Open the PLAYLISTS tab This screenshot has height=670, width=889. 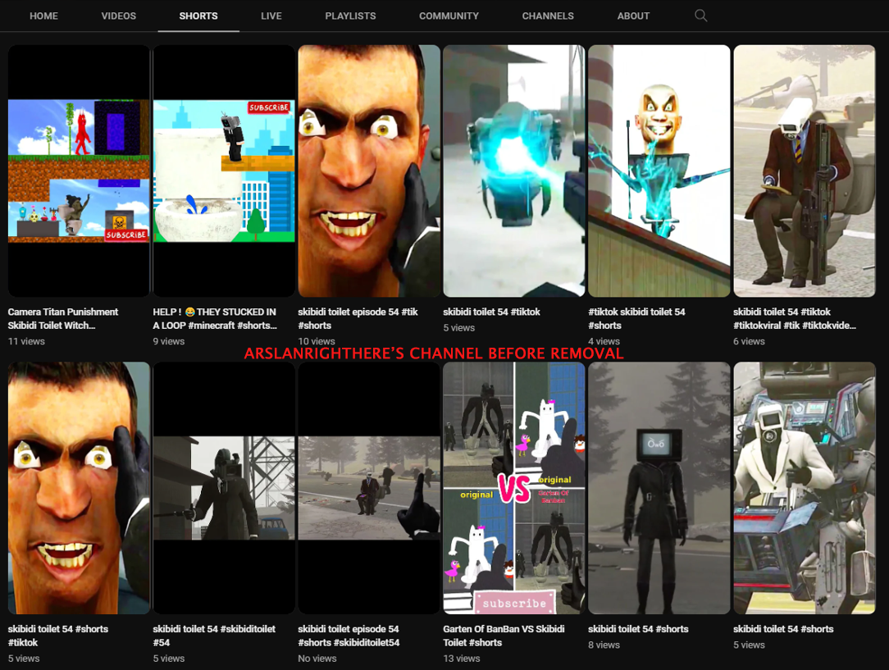350,16
